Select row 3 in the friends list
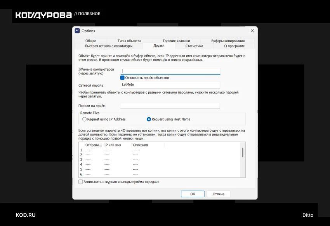Image resolution: width=330 pixels, height=226 pixels. coord(160,160)
